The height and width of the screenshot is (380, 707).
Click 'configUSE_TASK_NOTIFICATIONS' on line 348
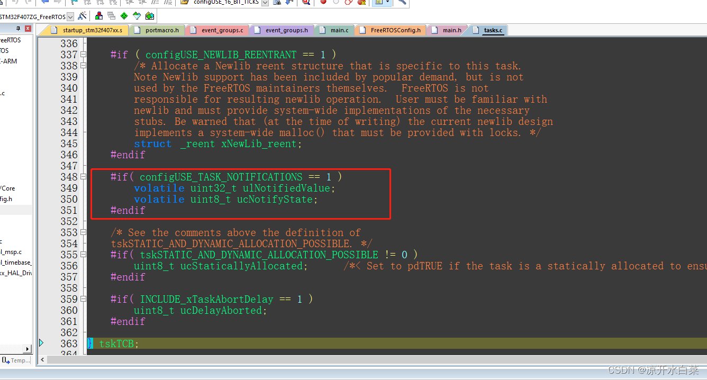(x=221, y=177)
